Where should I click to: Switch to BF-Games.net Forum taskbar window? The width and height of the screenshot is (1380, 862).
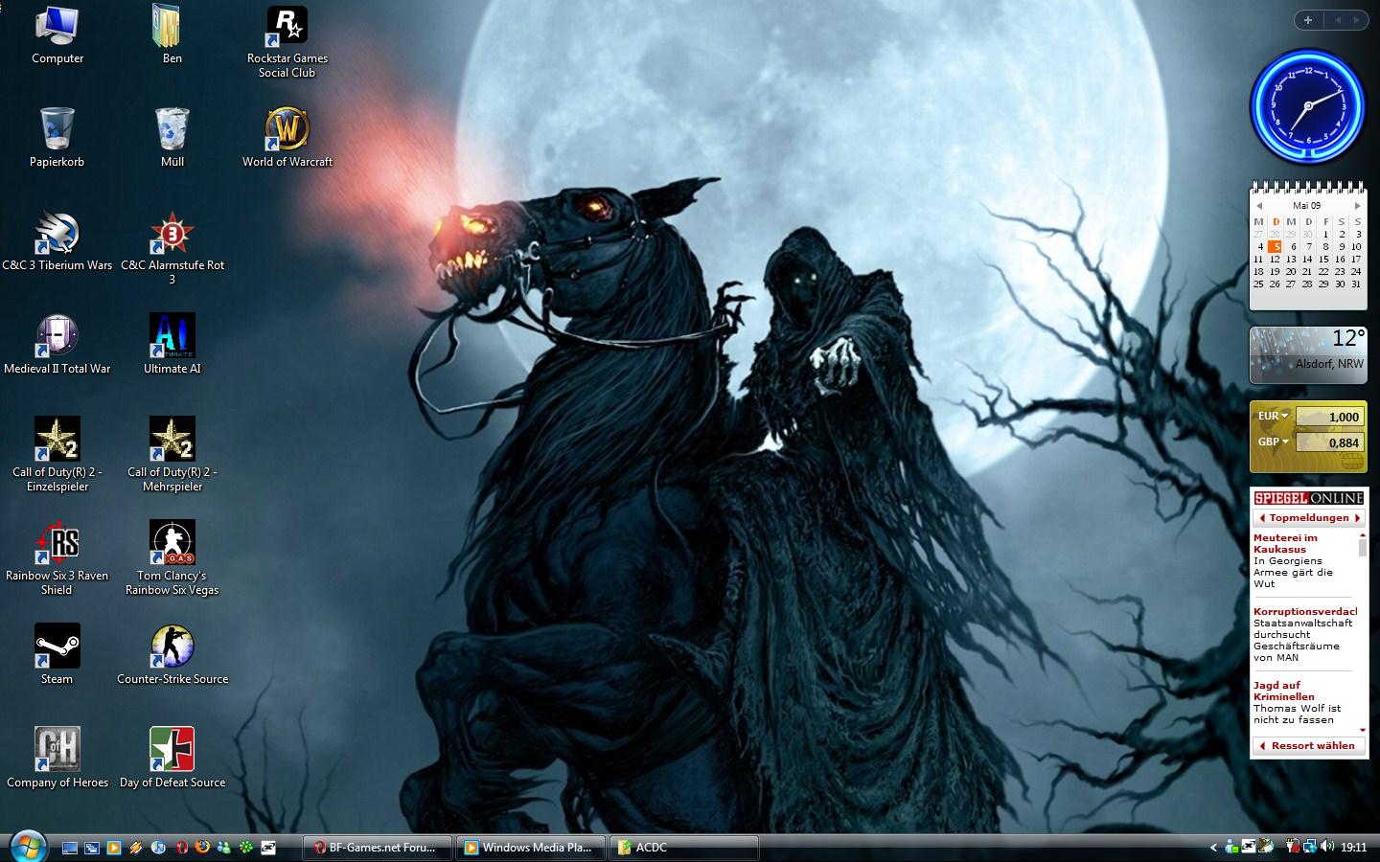(378, 848)
